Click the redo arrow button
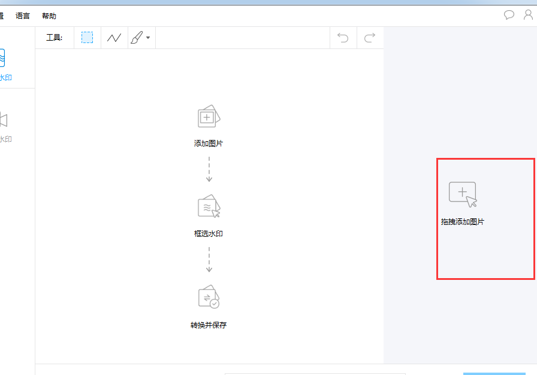Screen dimensions: 537x375 [x=370, y=37]
